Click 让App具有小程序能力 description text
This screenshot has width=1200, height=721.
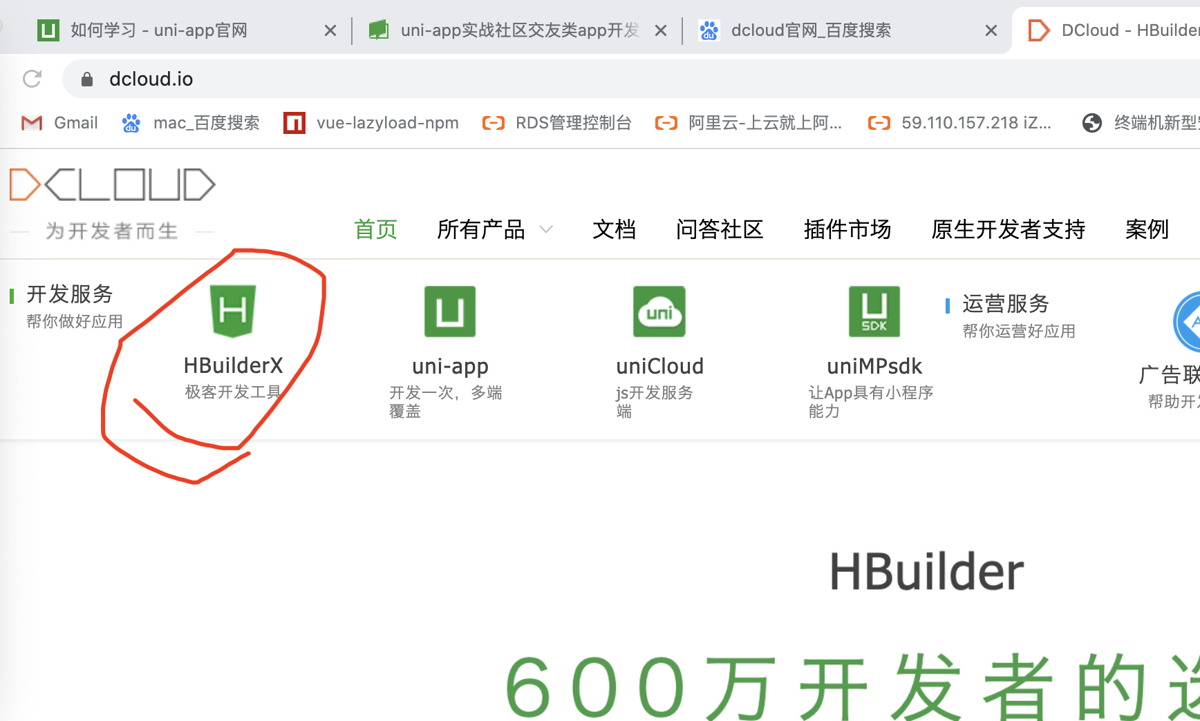coord(870,402)
